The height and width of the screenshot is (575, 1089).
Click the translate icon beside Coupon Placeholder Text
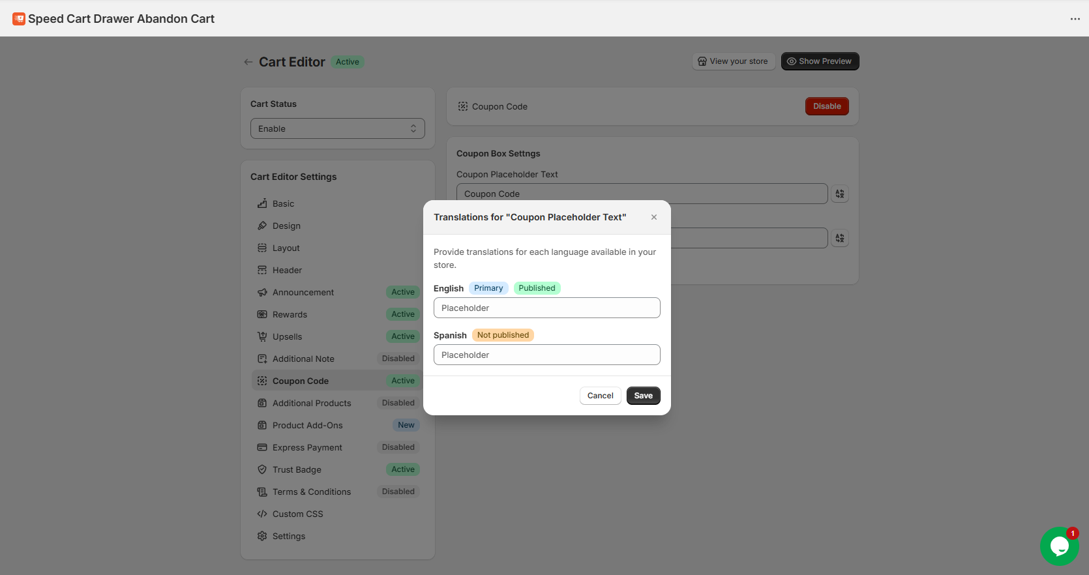click(x=840, y=194)
